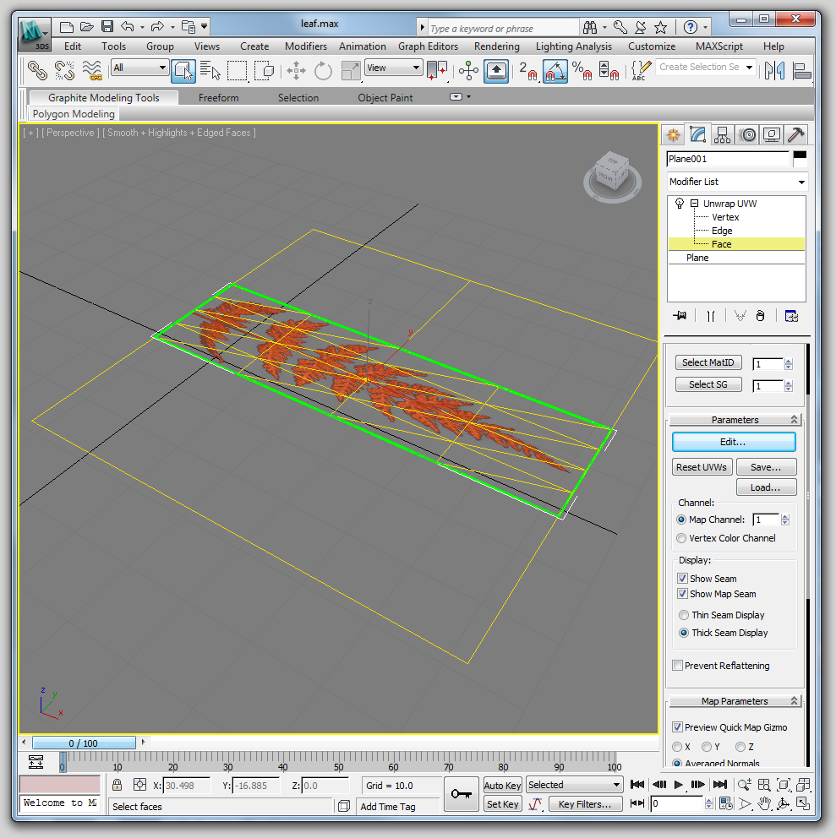
Task: Click the Mirror tool icon
Action: coord(775,71)
